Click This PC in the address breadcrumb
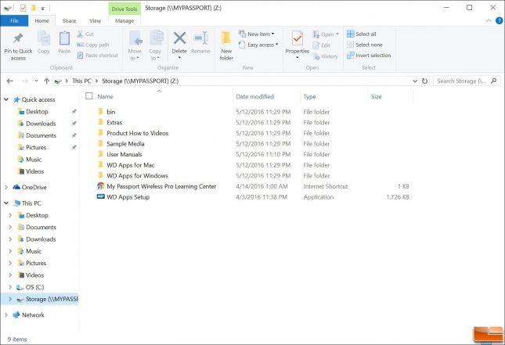The height and width of the screenshot is (345, 505). (81, 81)
